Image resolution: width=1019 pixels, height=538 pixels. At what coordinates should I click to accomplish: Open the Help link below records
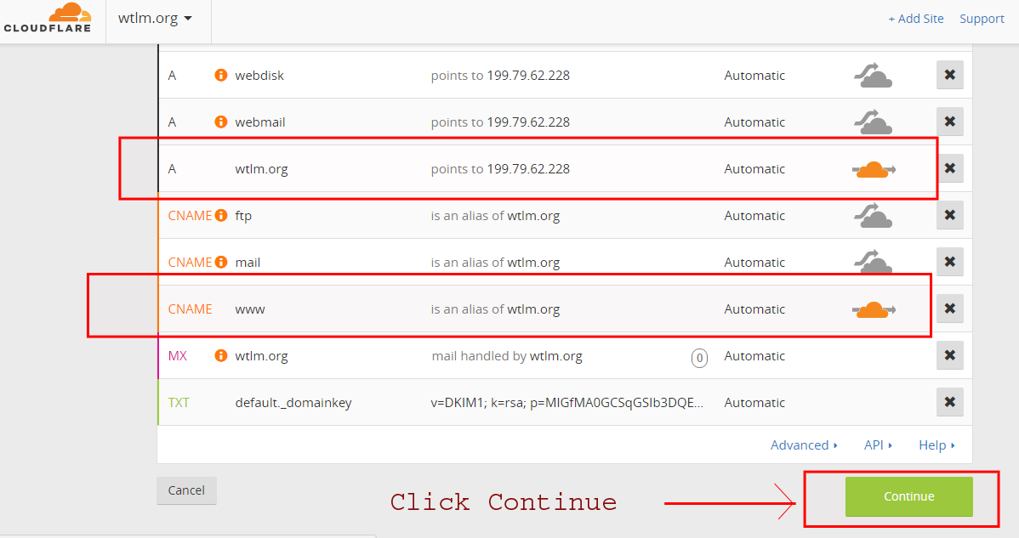(x=936, y=445)
